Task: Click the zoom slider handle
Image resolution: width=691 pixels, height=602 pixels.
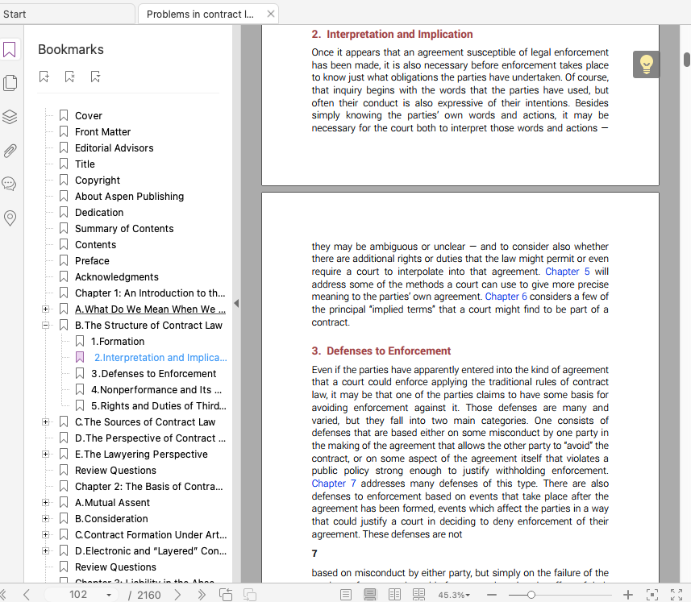Action: click(531, 595)
